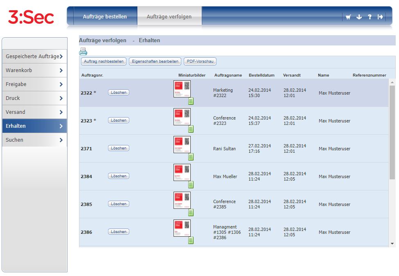The width and height of the screenshot is (399, 276).
Task: Click Bestelldatum 27.02.2014 17:16
Action: [x=259, y=148]
